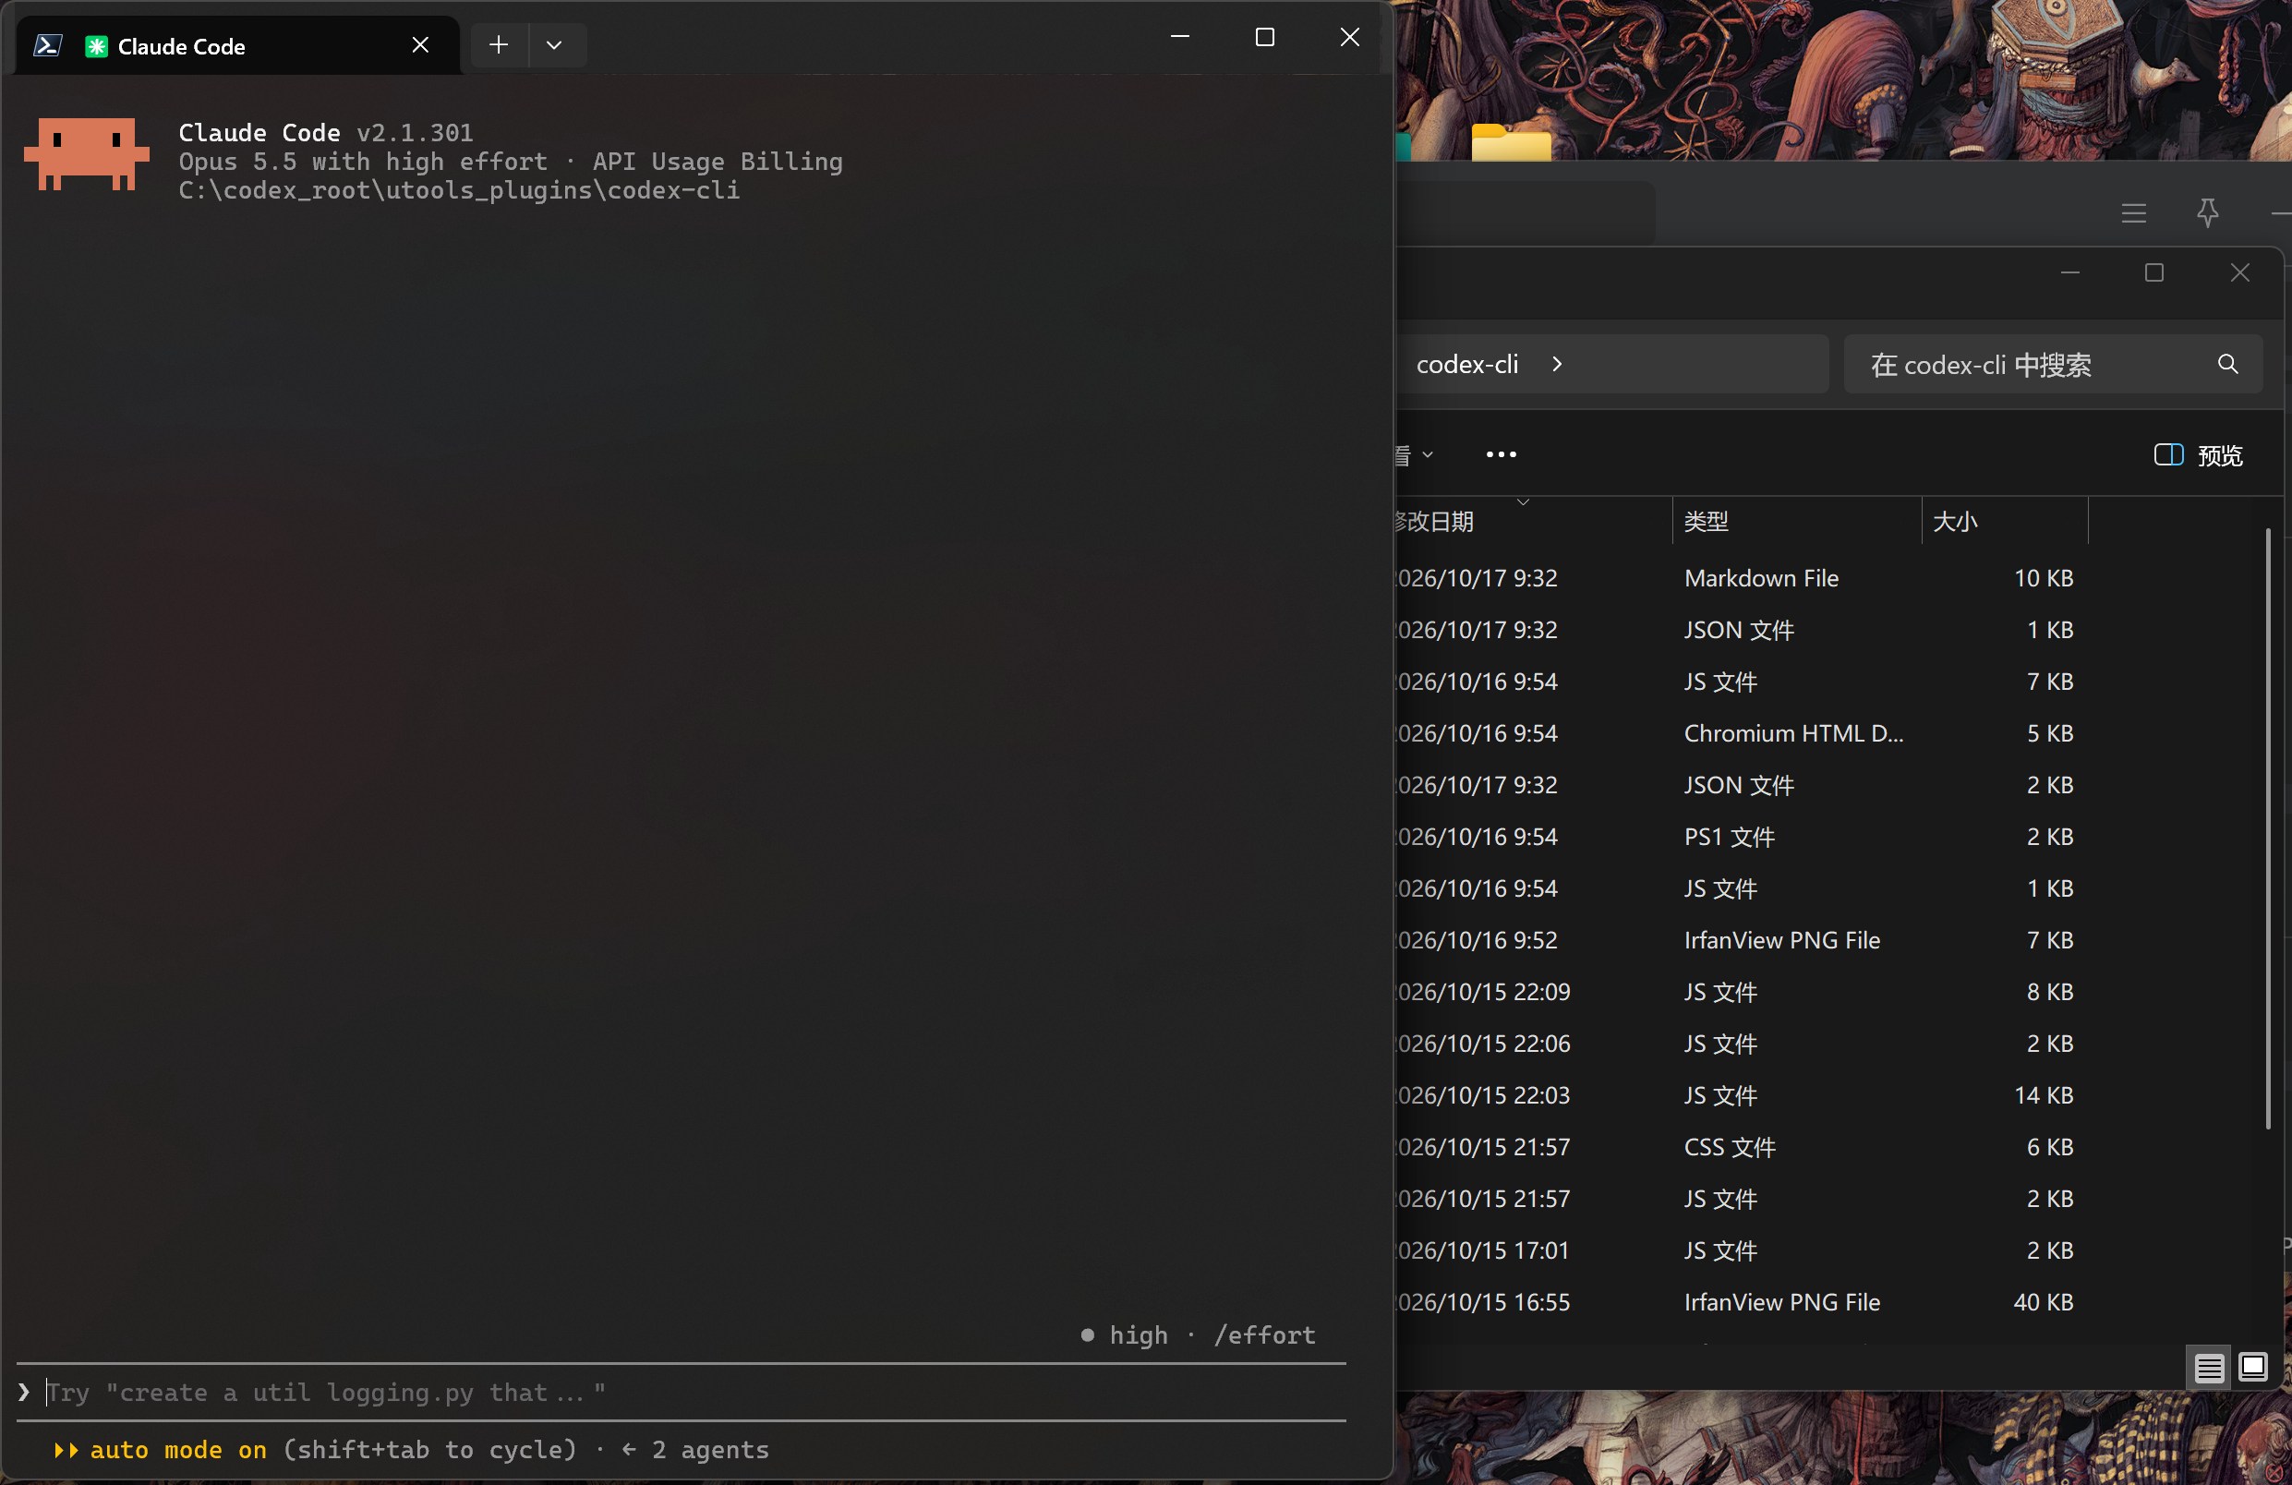The image size is (2292, 1485).
Task: Click the codex-cli breadcrumb in address bar
Action: (1466, 364)
